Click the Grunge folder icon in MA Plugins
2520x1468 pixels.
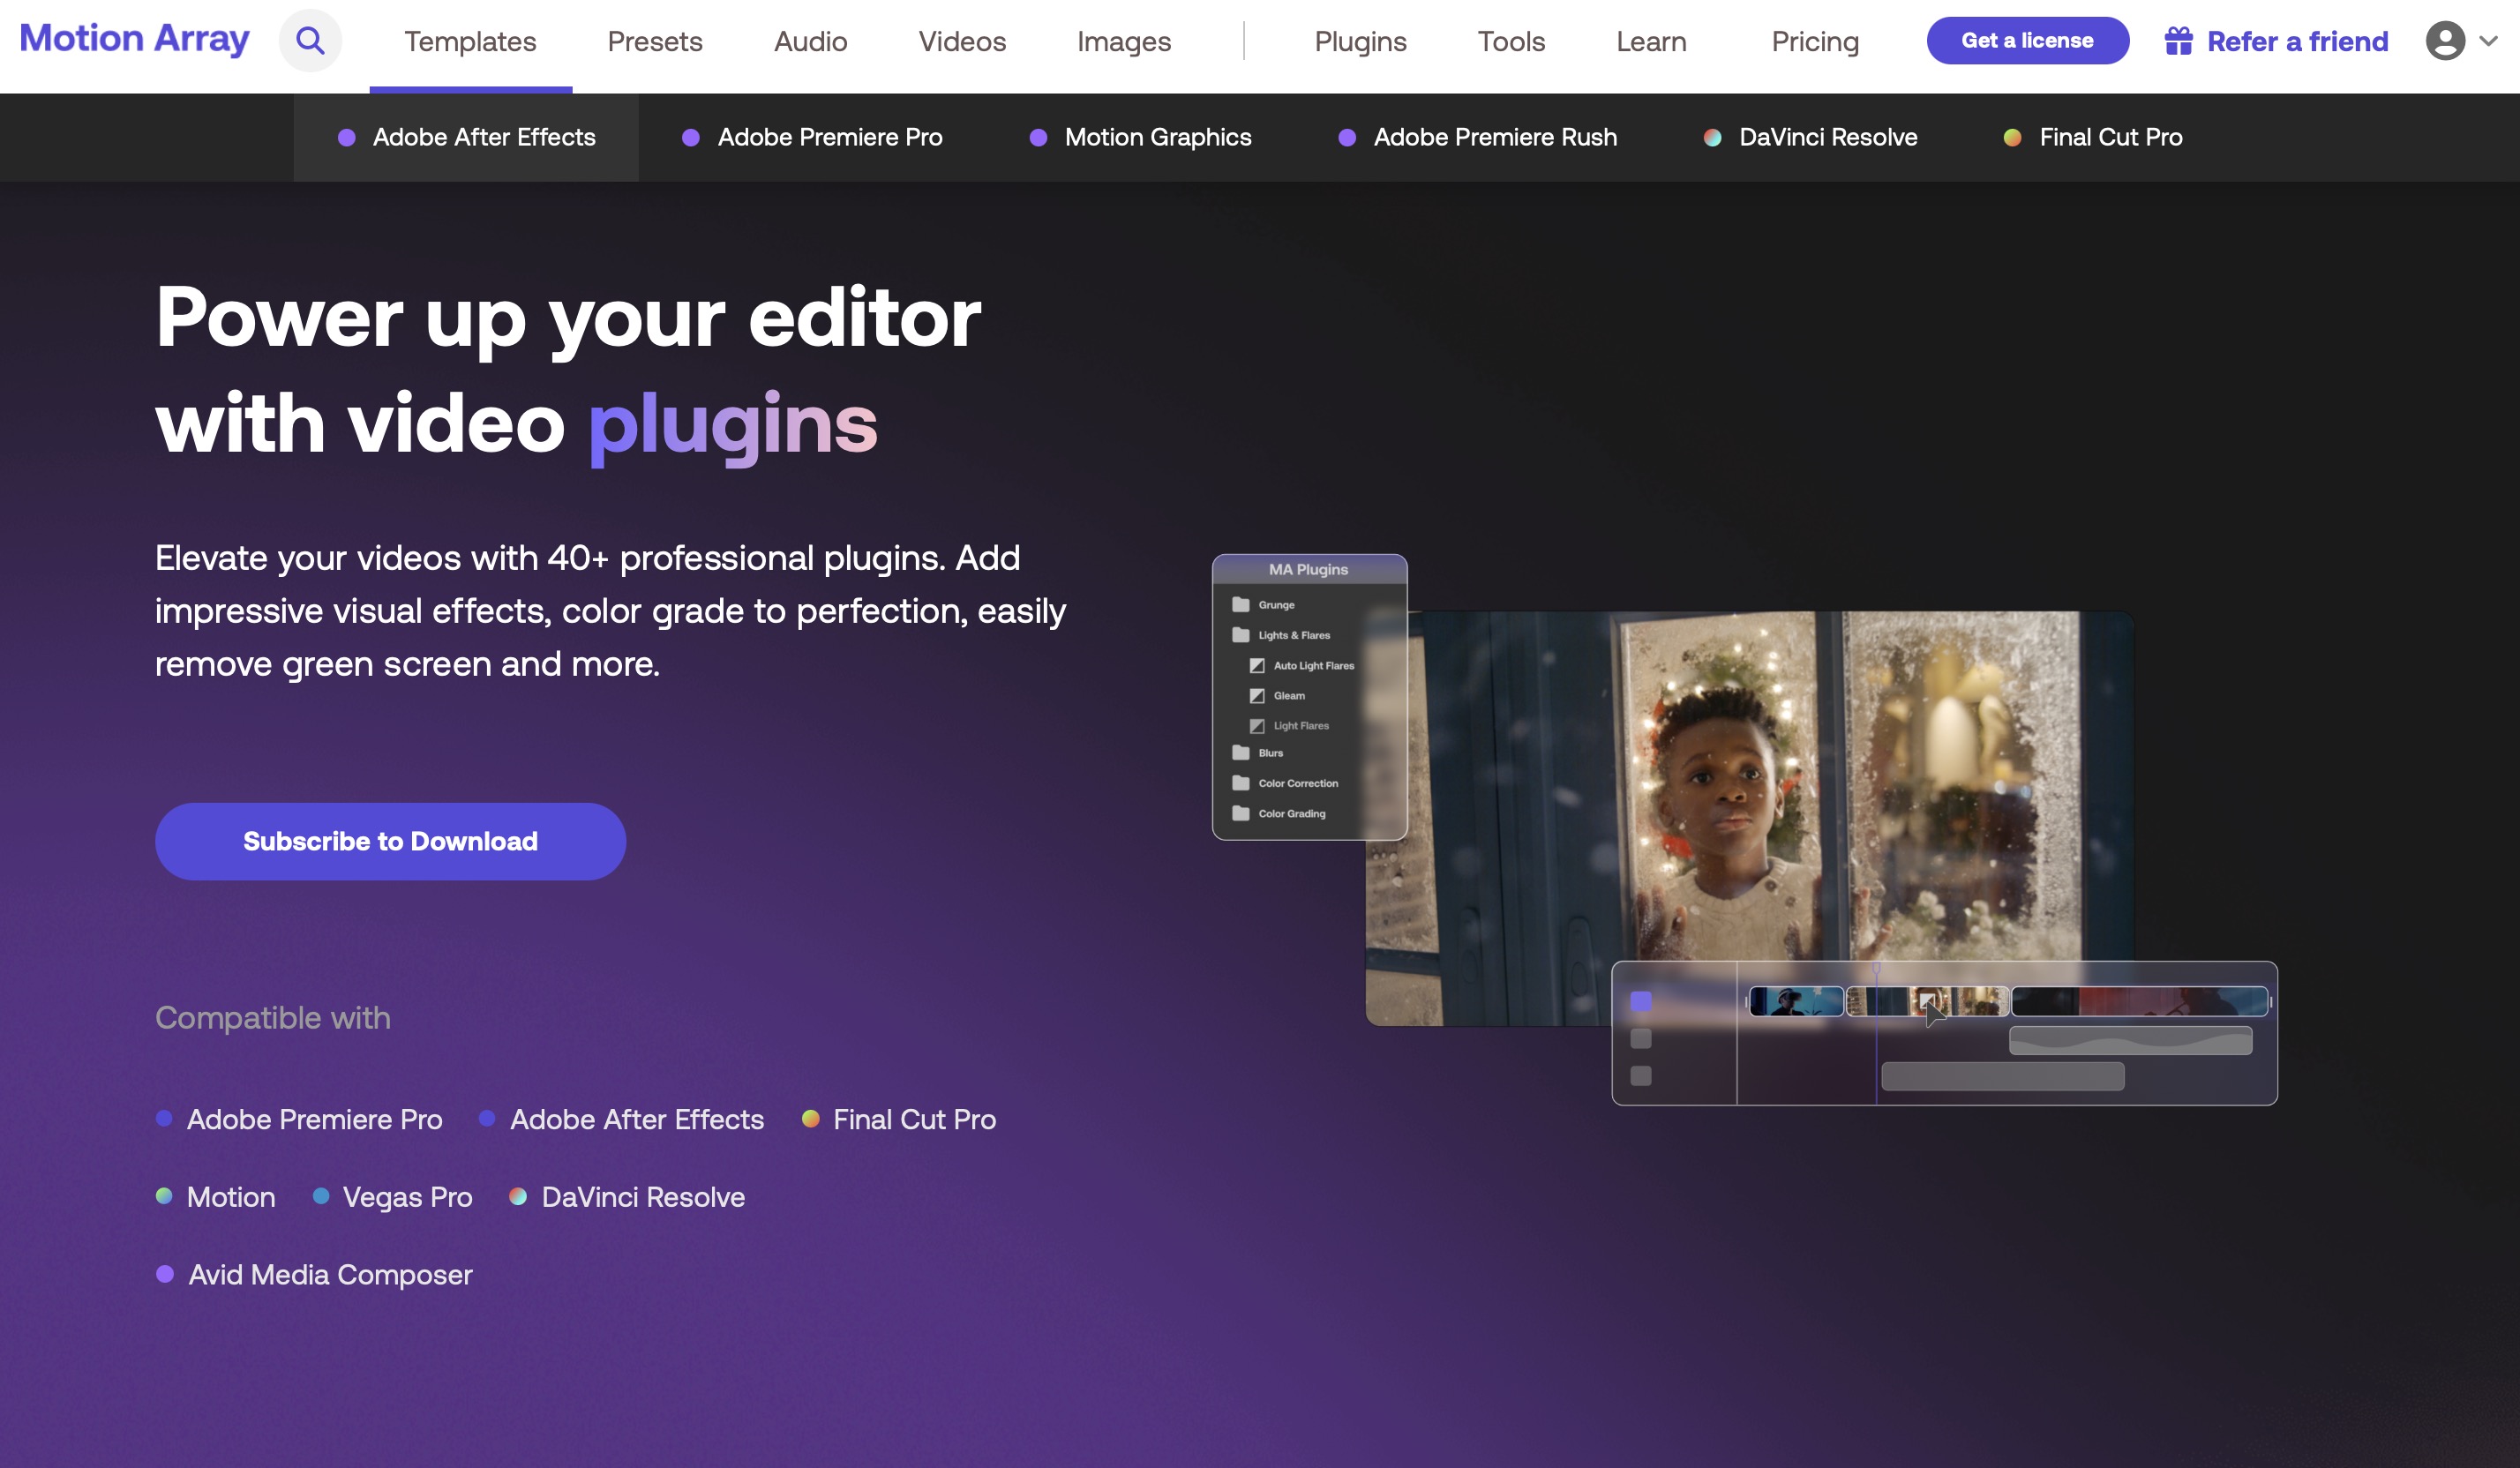tap(1241, 604)
